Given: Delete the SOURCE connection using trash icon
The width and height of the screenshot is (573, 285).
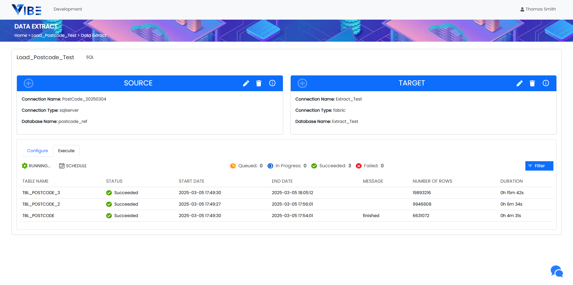Looking at the screenshot, I should (259, 83).
